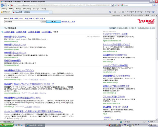Click the Print icon in the command bar
Viewport: 158px width, 127px height.
coord(123,12)
